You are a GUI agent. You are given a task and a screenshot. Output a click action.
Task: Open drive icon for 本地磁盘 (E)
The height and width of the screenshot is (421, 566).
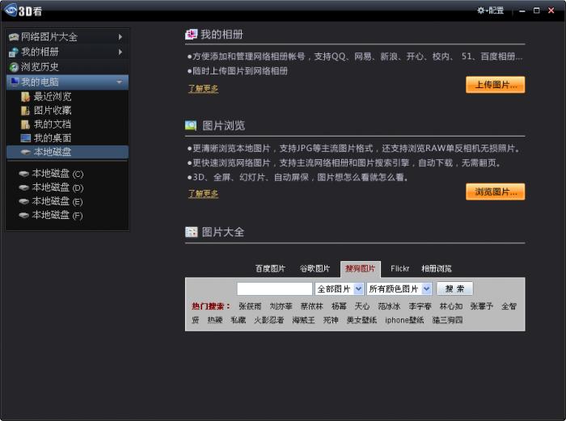coord(23,201)
